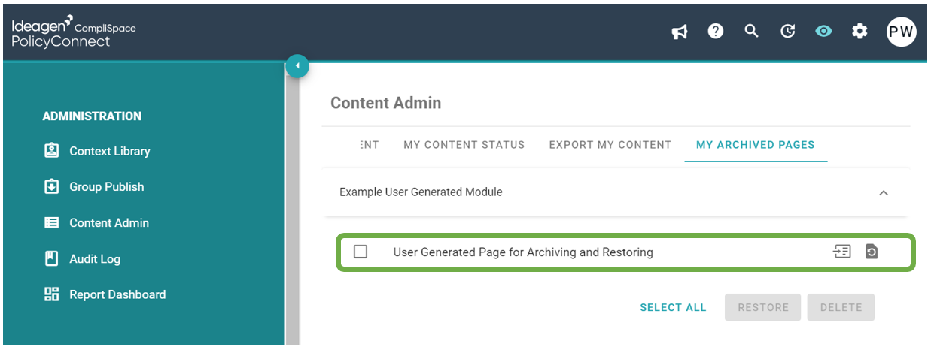Click the Content Admin list icon
Viewport: 928px width, 347px height.
tap(51, 222)
